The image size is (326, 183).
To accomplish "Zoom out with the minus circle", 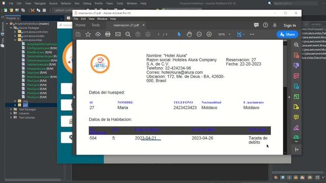I will coord(199,34).
